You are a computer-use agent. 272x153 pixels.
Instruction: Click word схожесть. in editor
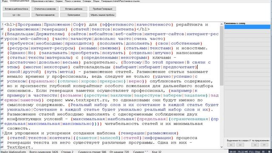[19, 128]
